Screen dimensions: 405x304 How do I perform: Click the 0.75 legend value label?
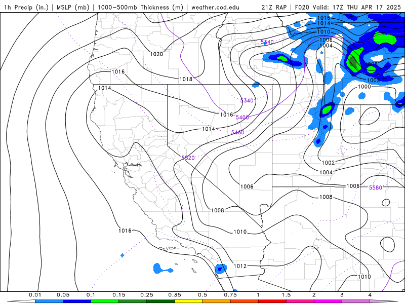(x=230, y=295)
